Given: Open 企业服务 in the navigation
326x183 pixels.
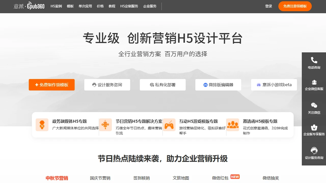Looking at the screenshot, I should coord(150,6).
